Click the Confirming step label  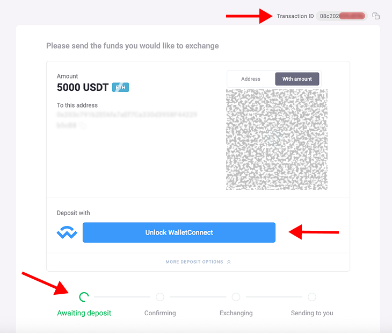coord(160,313)
